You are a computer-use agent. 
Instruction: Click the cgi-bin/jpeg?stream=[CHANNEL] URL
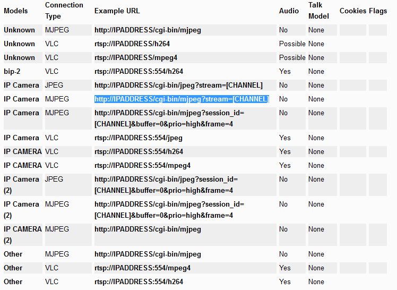[x=178, y=86]
